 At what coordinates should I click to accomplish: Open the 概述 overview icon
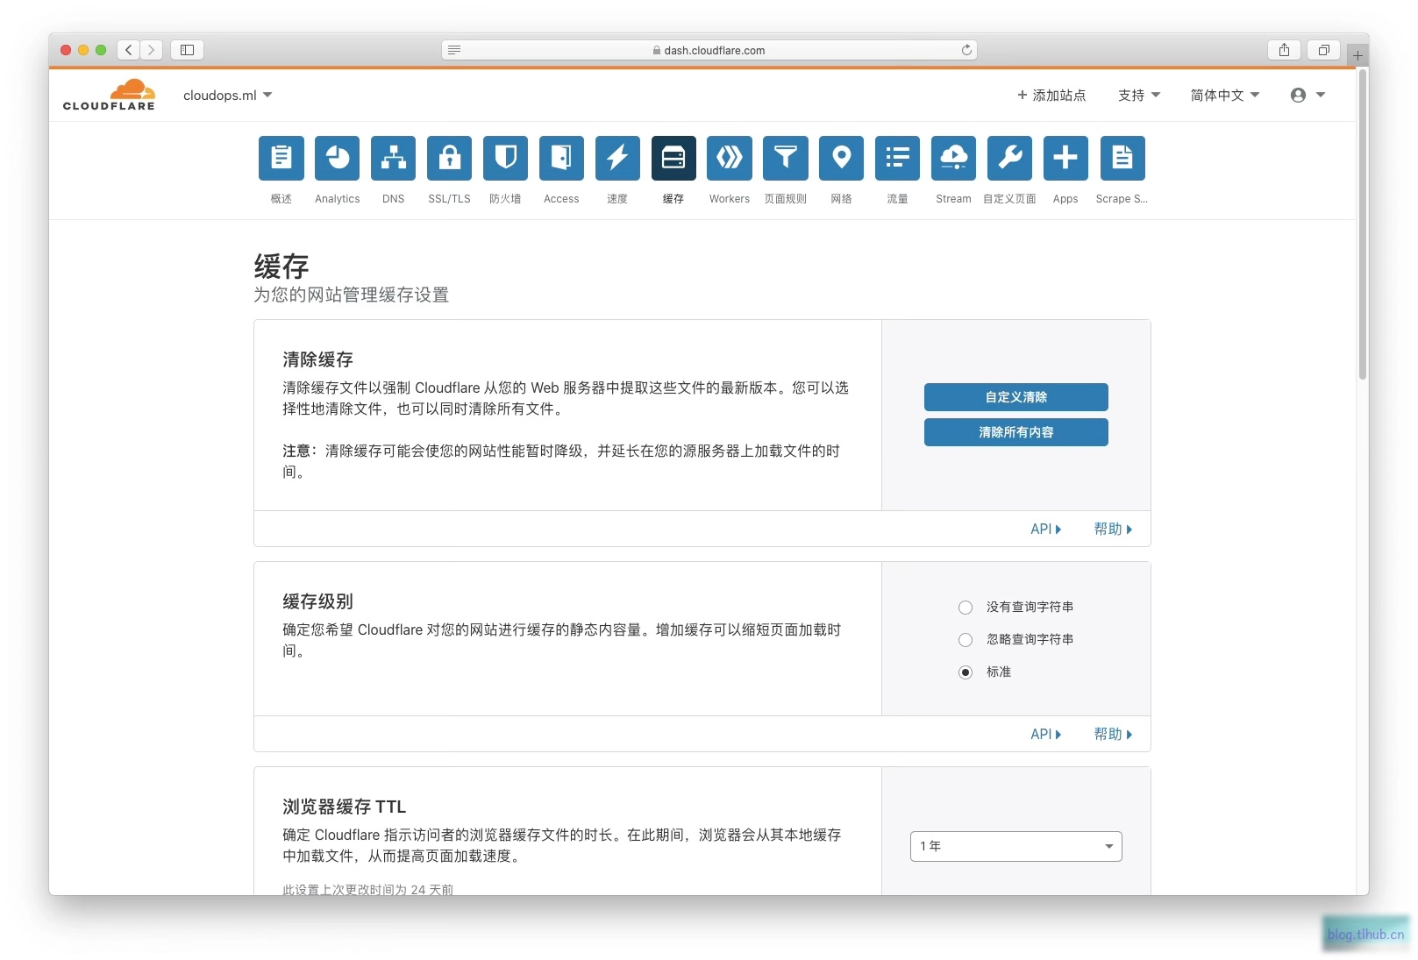(x=281, y=158)
